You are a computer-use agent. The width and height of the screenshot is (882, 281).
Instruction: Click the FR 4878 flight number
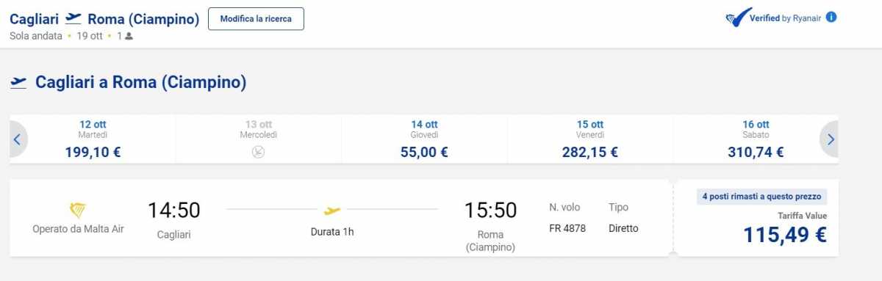tap(567, 228)
